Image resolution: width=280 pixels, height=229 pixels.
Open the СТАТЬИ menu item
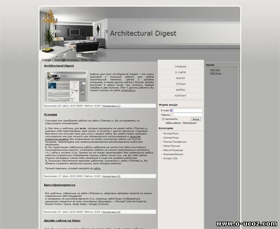point(180,84)
